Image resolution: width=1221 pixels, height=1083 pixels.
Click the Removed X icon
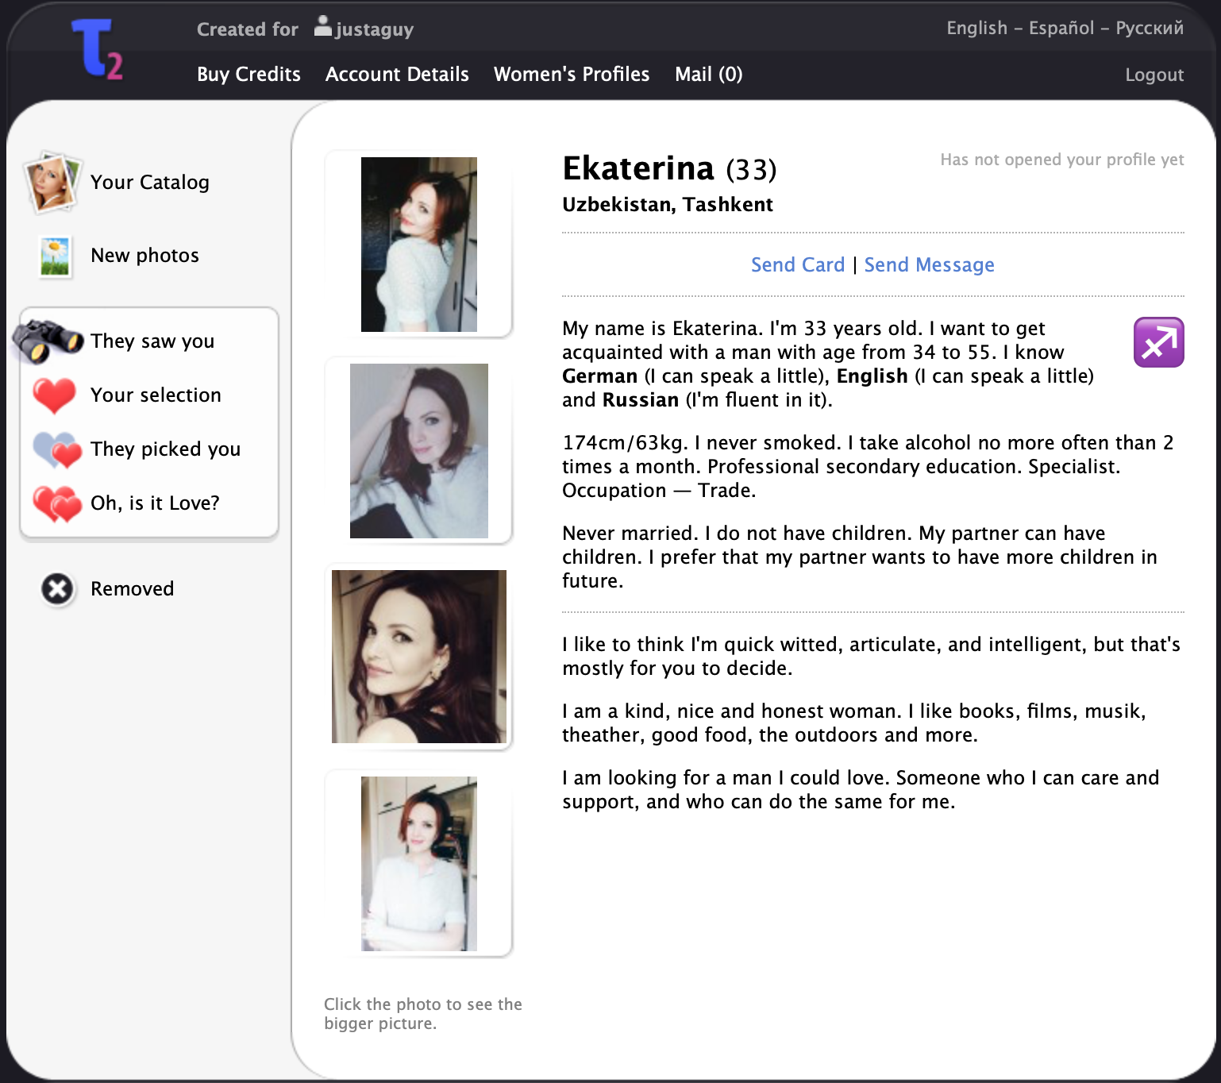pos(57,589)
